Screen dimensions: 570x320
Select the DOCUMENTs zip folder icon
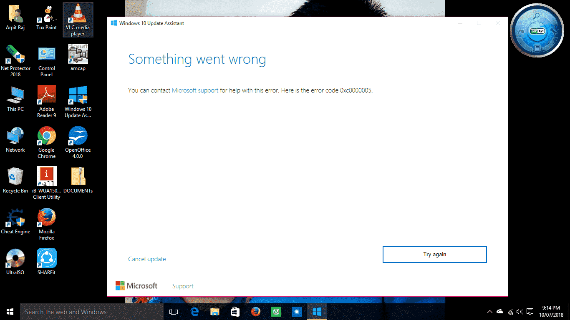point(78,180)
